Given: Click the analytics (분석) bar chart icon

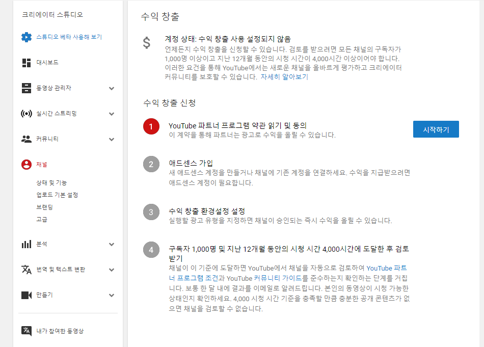Looking at the screenshot, I should pos(26,244).
